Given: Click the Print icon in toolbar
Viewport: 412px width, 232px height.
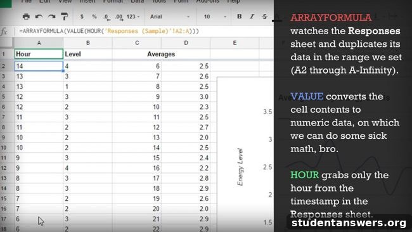Looking at the screenshot, I should [26, 16].
